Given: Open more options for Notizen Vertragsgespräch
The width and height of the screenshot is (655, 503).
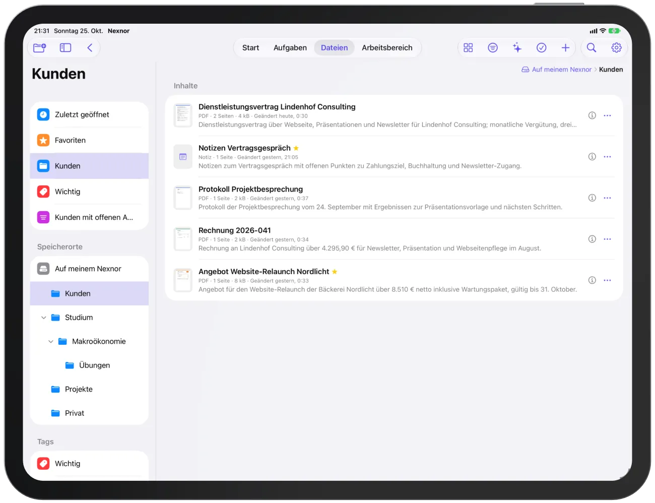Looking at the screenshot, I should pyautogui.click(x=608, y=157).
